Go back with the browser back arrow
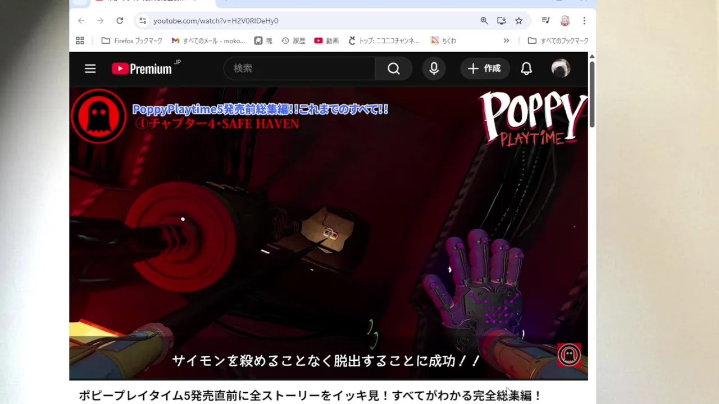The width and height of the screenshot is (719, 404). click(x=81, y=21)
